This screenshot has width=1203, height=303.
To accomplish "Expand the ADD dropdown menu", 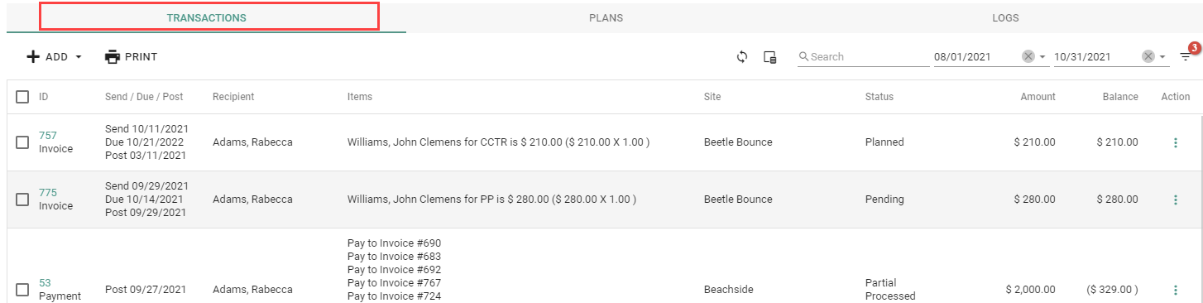I will (55, 57).
